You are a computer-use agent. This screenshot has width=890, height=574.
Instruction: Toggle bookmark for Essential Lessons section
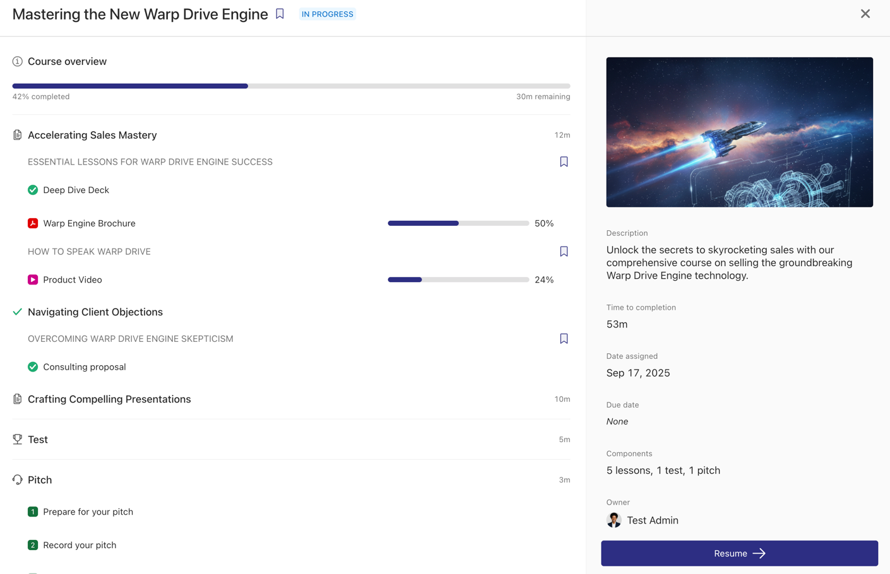[564, 162]
